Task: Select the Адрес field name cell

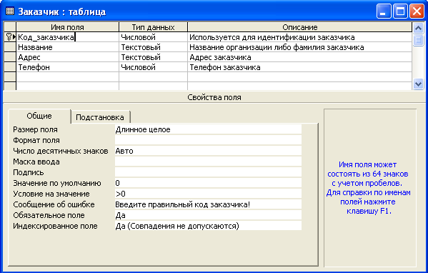Action: [68, 57]
